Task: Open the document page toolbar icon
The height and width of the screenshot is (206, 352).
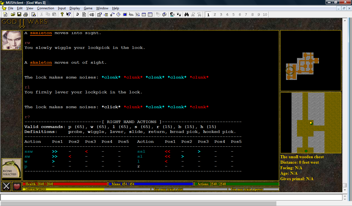Action: (84, 15)
